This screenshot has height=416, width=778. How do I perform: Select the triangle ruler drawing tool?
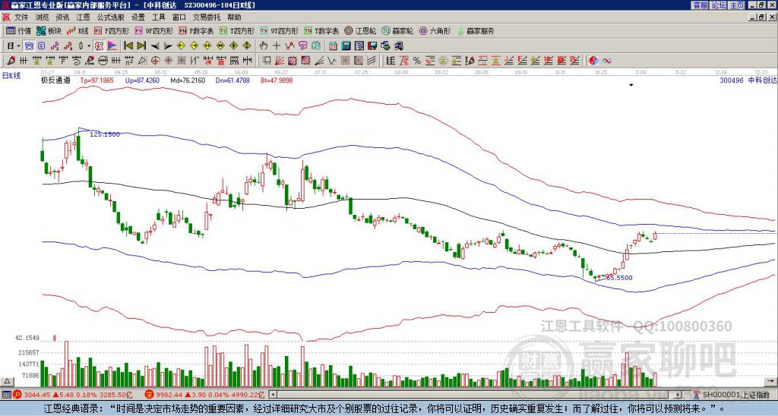[x=142, y=61]
